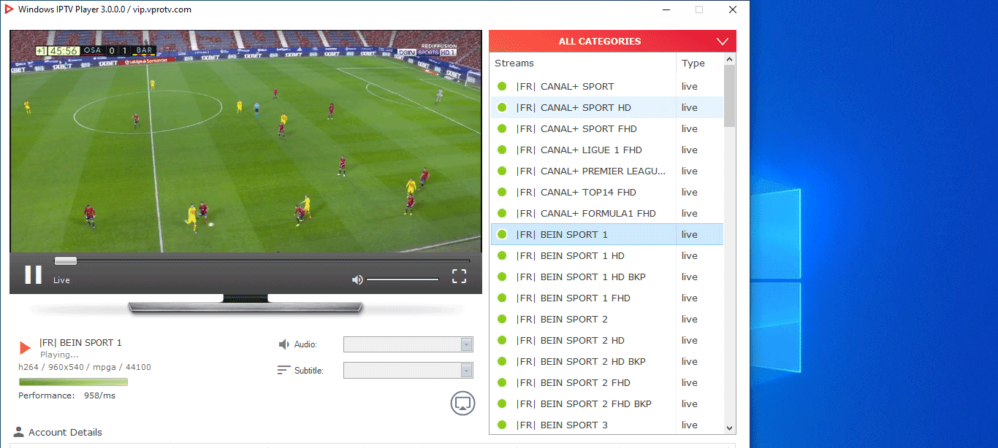Click green status dot of CANAL+ SPORT FHD
The height and width of the screenshot is (448, 998).
click(x=502, y=128)
